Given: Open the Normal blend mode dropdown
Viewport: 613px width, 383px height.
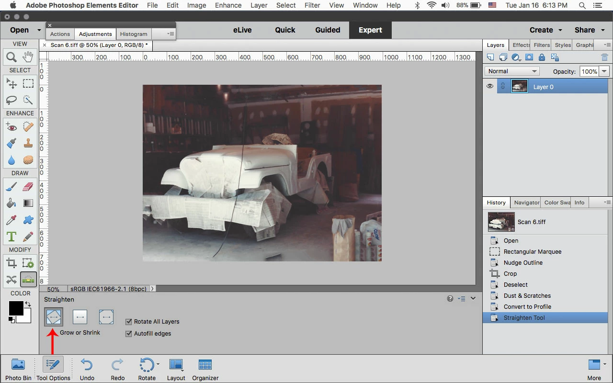Looking at the screenshot, I should [512, 71].
